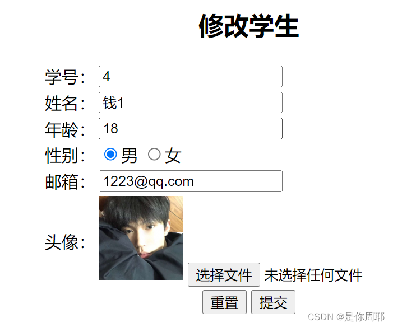
Task: Click the 女 label text
Action: tap(173, 155)
